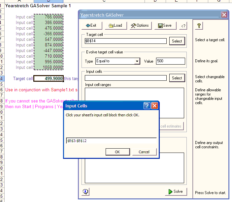This screenshot has height=202, width=232.
Task: Click the <? toggle help panel button
Action: (x=183, y=26)
